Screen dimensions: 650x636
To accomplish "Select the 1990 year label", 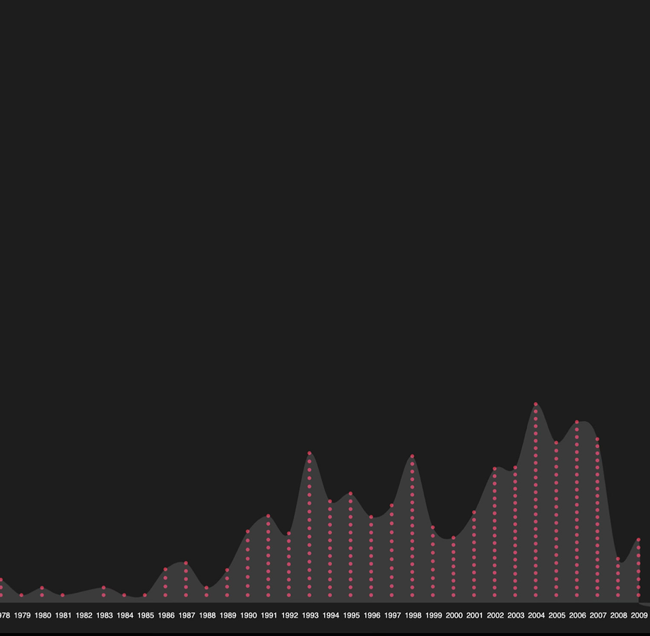I will 248,616.
